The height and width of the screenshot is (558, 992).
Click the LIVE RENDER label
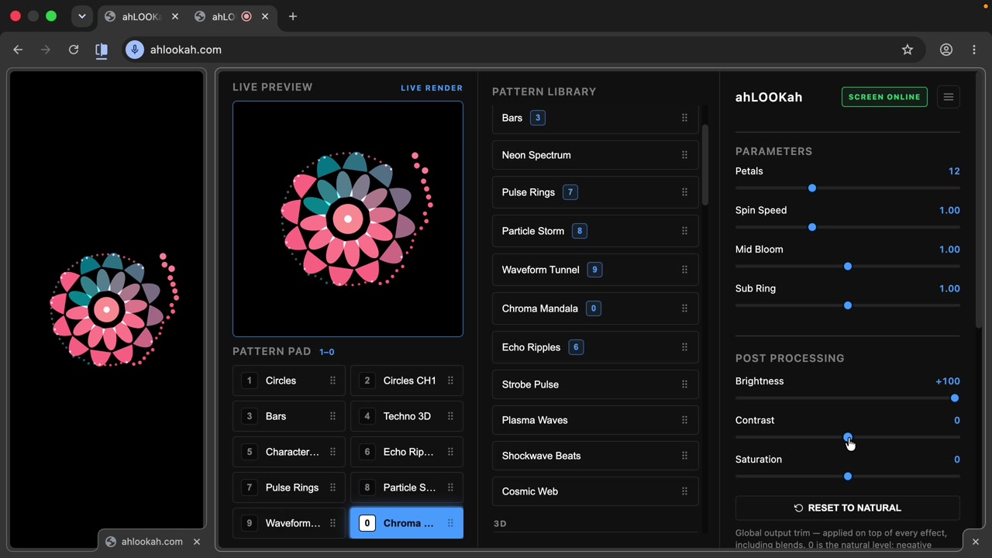432,88
